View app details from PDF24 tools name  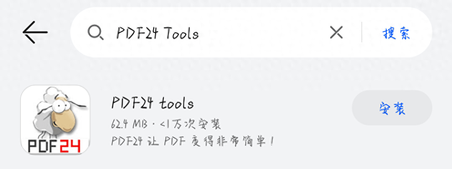pos(152,103)
